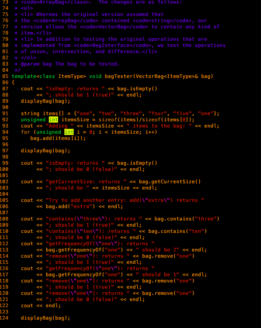The image size is (261, 328).
Task: Click the highlighted 'int' in the for loop
Action: (x=69, y=132)
